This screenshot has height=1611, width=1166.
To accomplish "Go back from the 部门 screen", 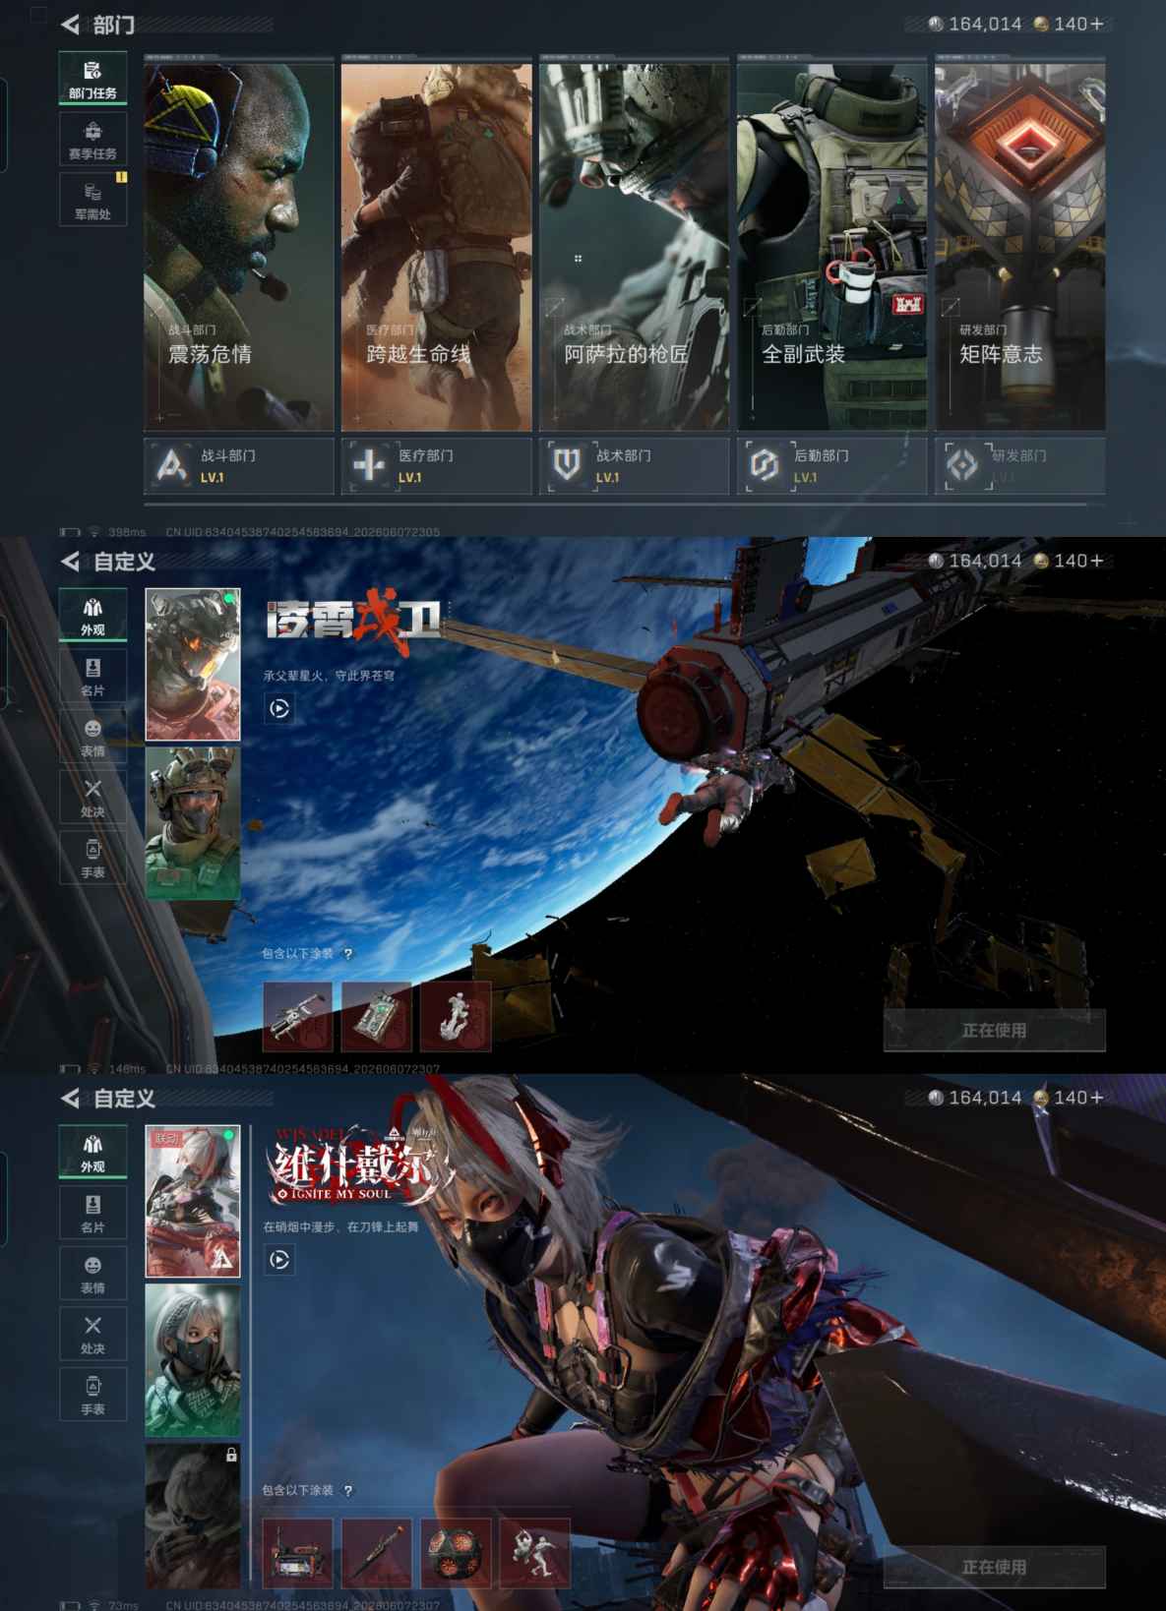I will pos(70,25).
